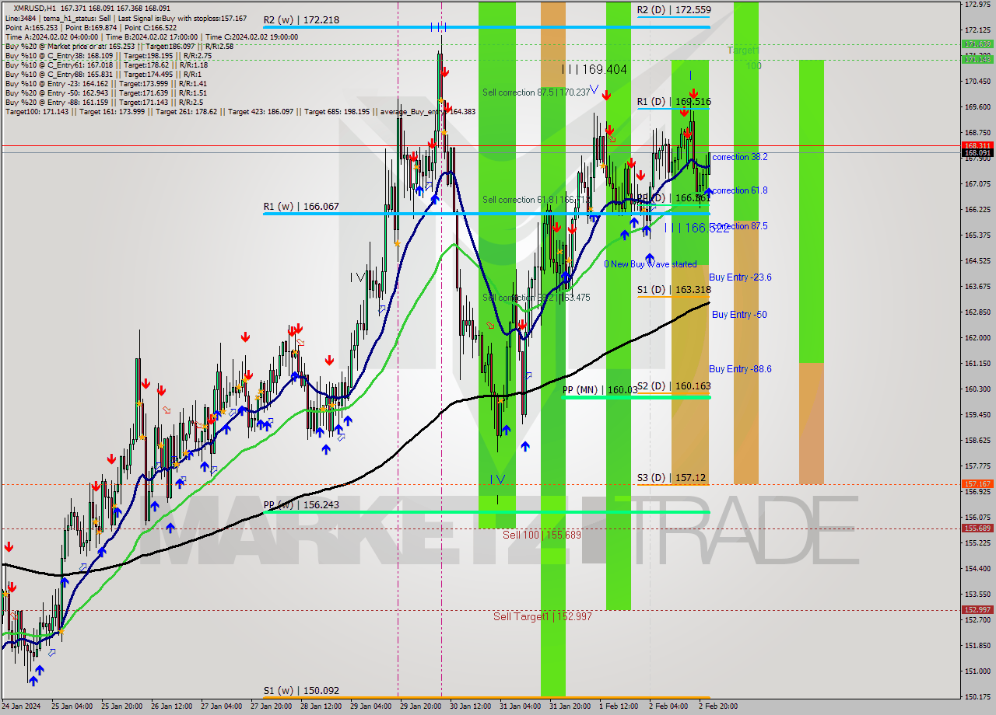This screenshot has height=715, width=996.
Task: Click the 24 Jan 2024 date label
Action: 21,706
